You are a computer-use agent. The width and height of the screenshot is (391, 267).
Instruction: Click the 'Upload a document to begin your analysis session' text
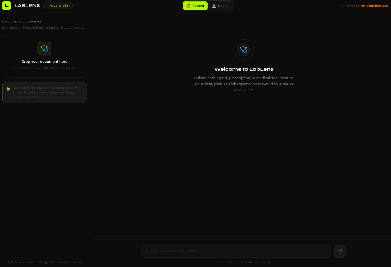click(x=45, y=262)
